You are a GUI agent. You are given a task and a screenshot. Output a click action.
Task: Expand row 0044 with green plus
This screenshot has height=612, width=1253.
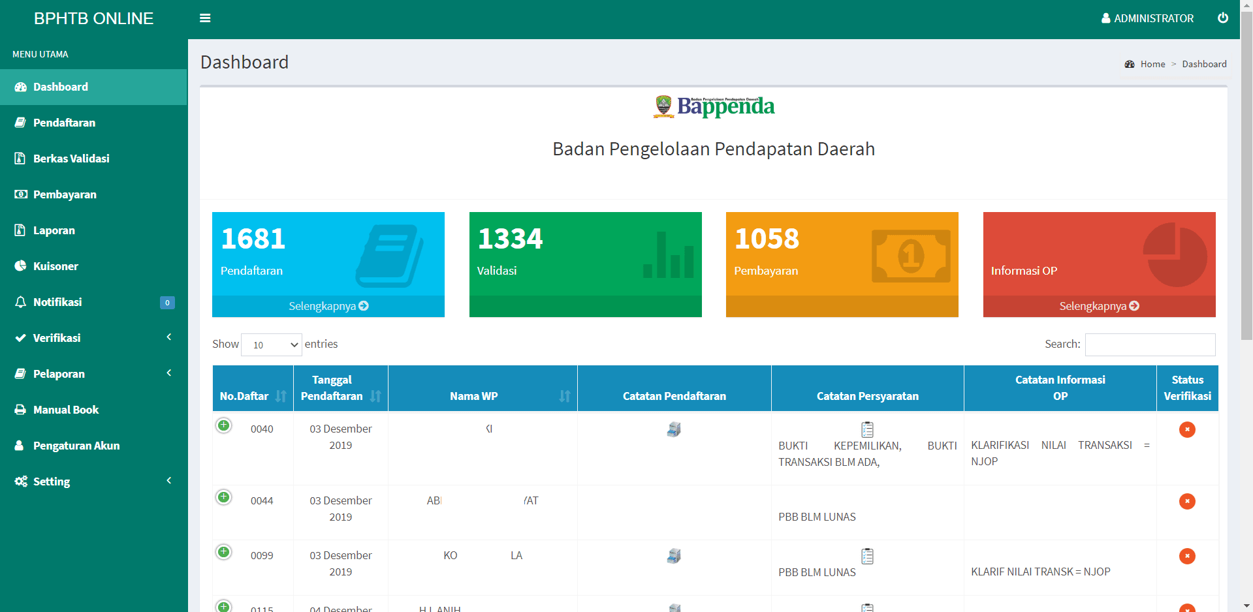[224, 498]
